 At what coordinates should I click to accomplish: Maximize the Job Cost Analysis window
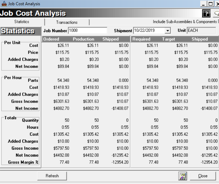tap(211, 4)
